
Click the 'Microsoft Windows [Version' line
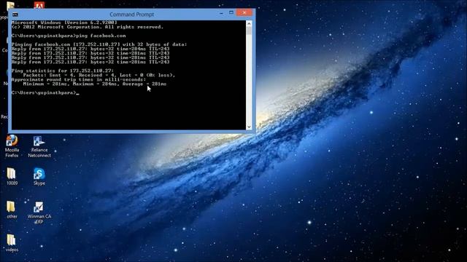point(64,23)
